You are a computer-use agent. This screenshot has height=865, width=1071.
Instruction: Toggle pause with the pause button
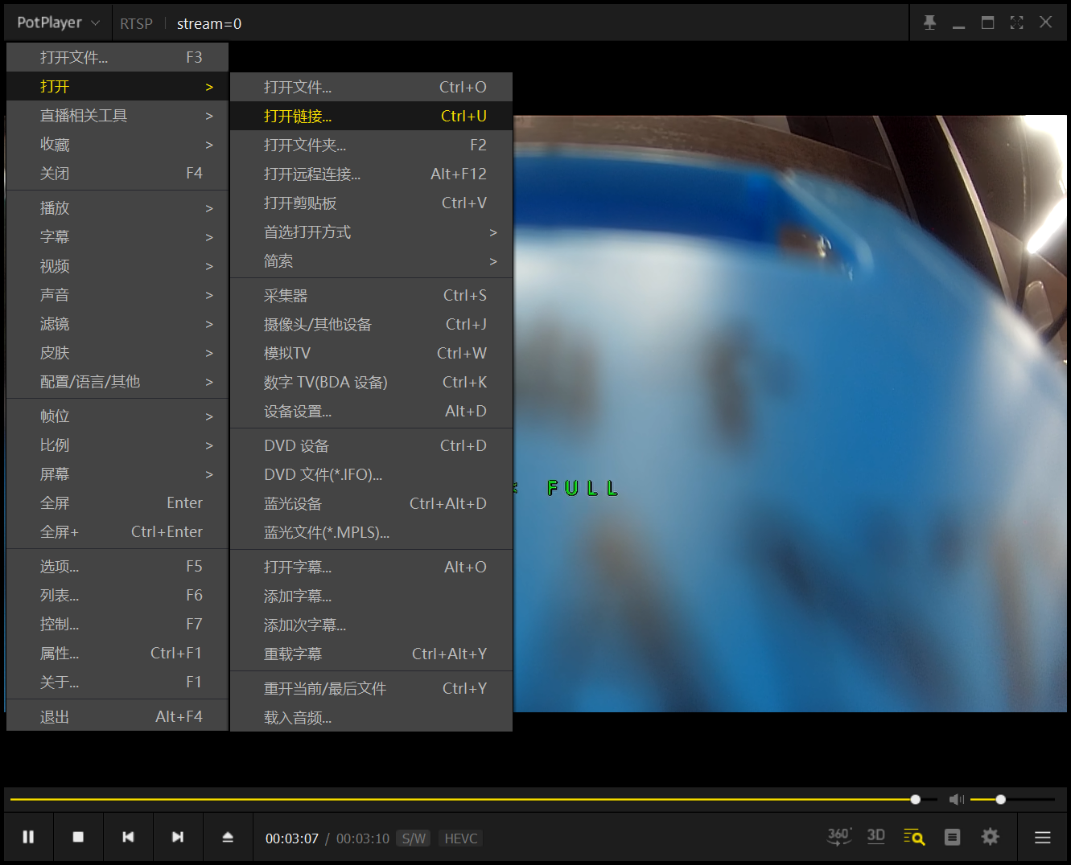[28, 836]
